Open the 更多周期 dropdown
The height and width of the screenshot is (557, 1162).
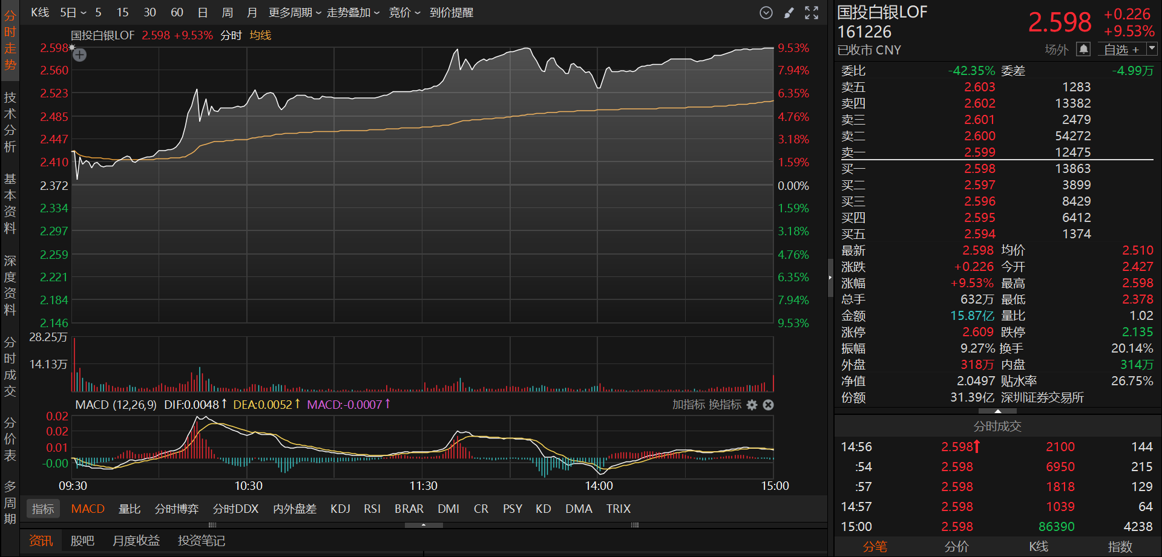coord(295,13)
